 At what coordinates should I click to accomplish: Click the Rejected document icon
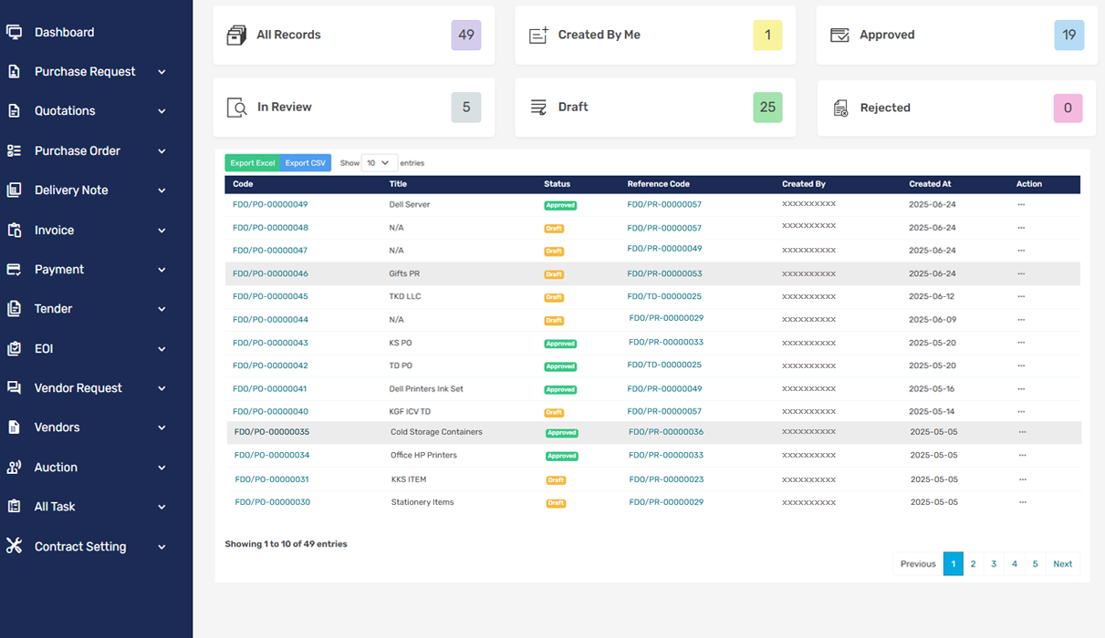click(x=840, y=108)
